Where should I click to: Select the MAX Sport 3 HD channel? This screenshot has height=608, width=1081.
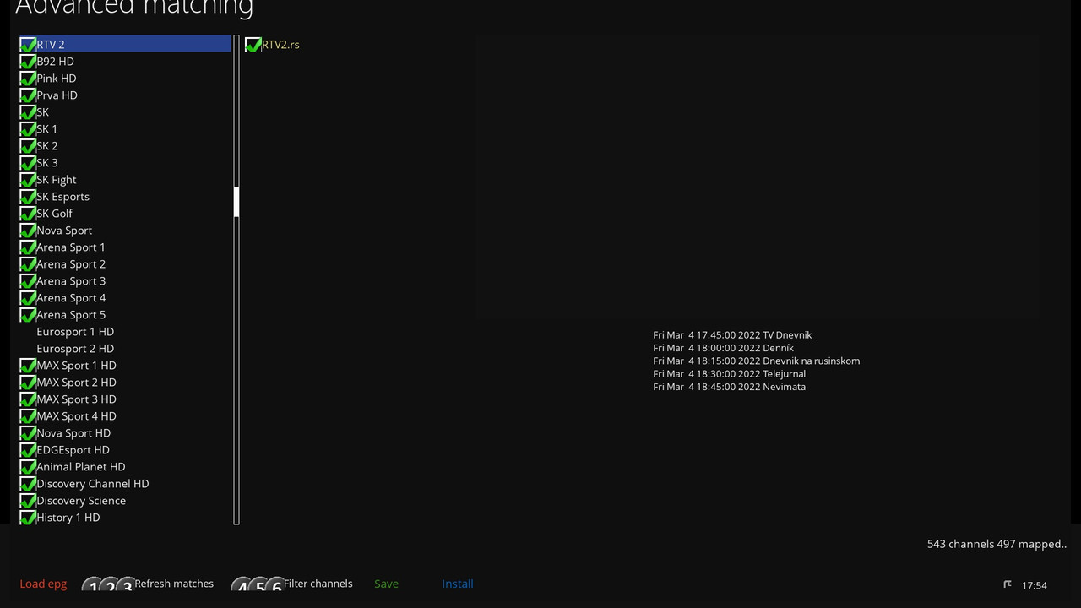point(125,399)
